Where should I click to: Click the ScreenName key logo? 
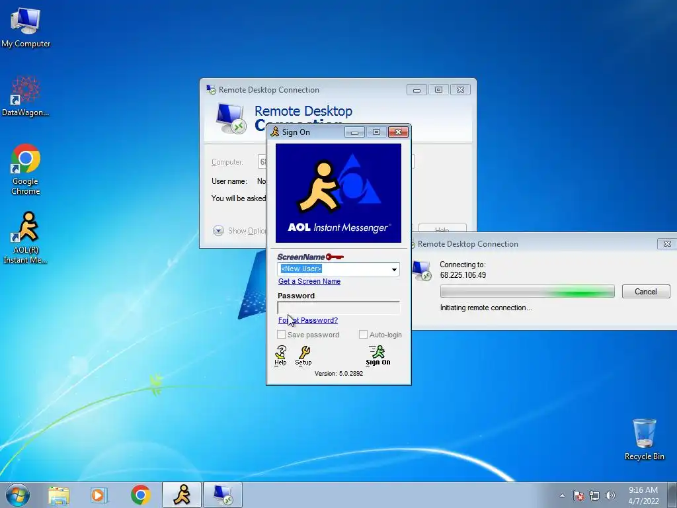tap(311, 257)
